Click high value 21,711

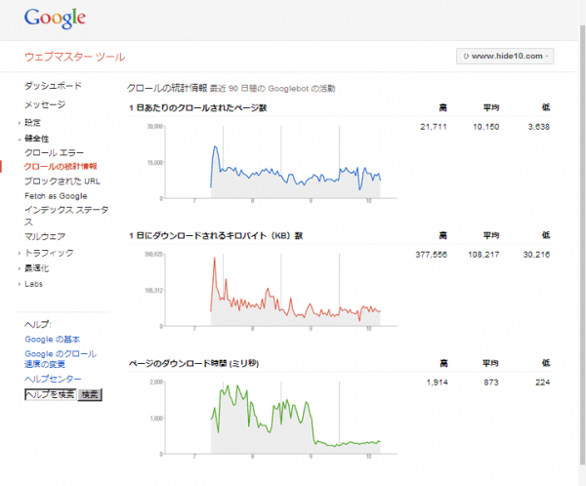(434, 127)
